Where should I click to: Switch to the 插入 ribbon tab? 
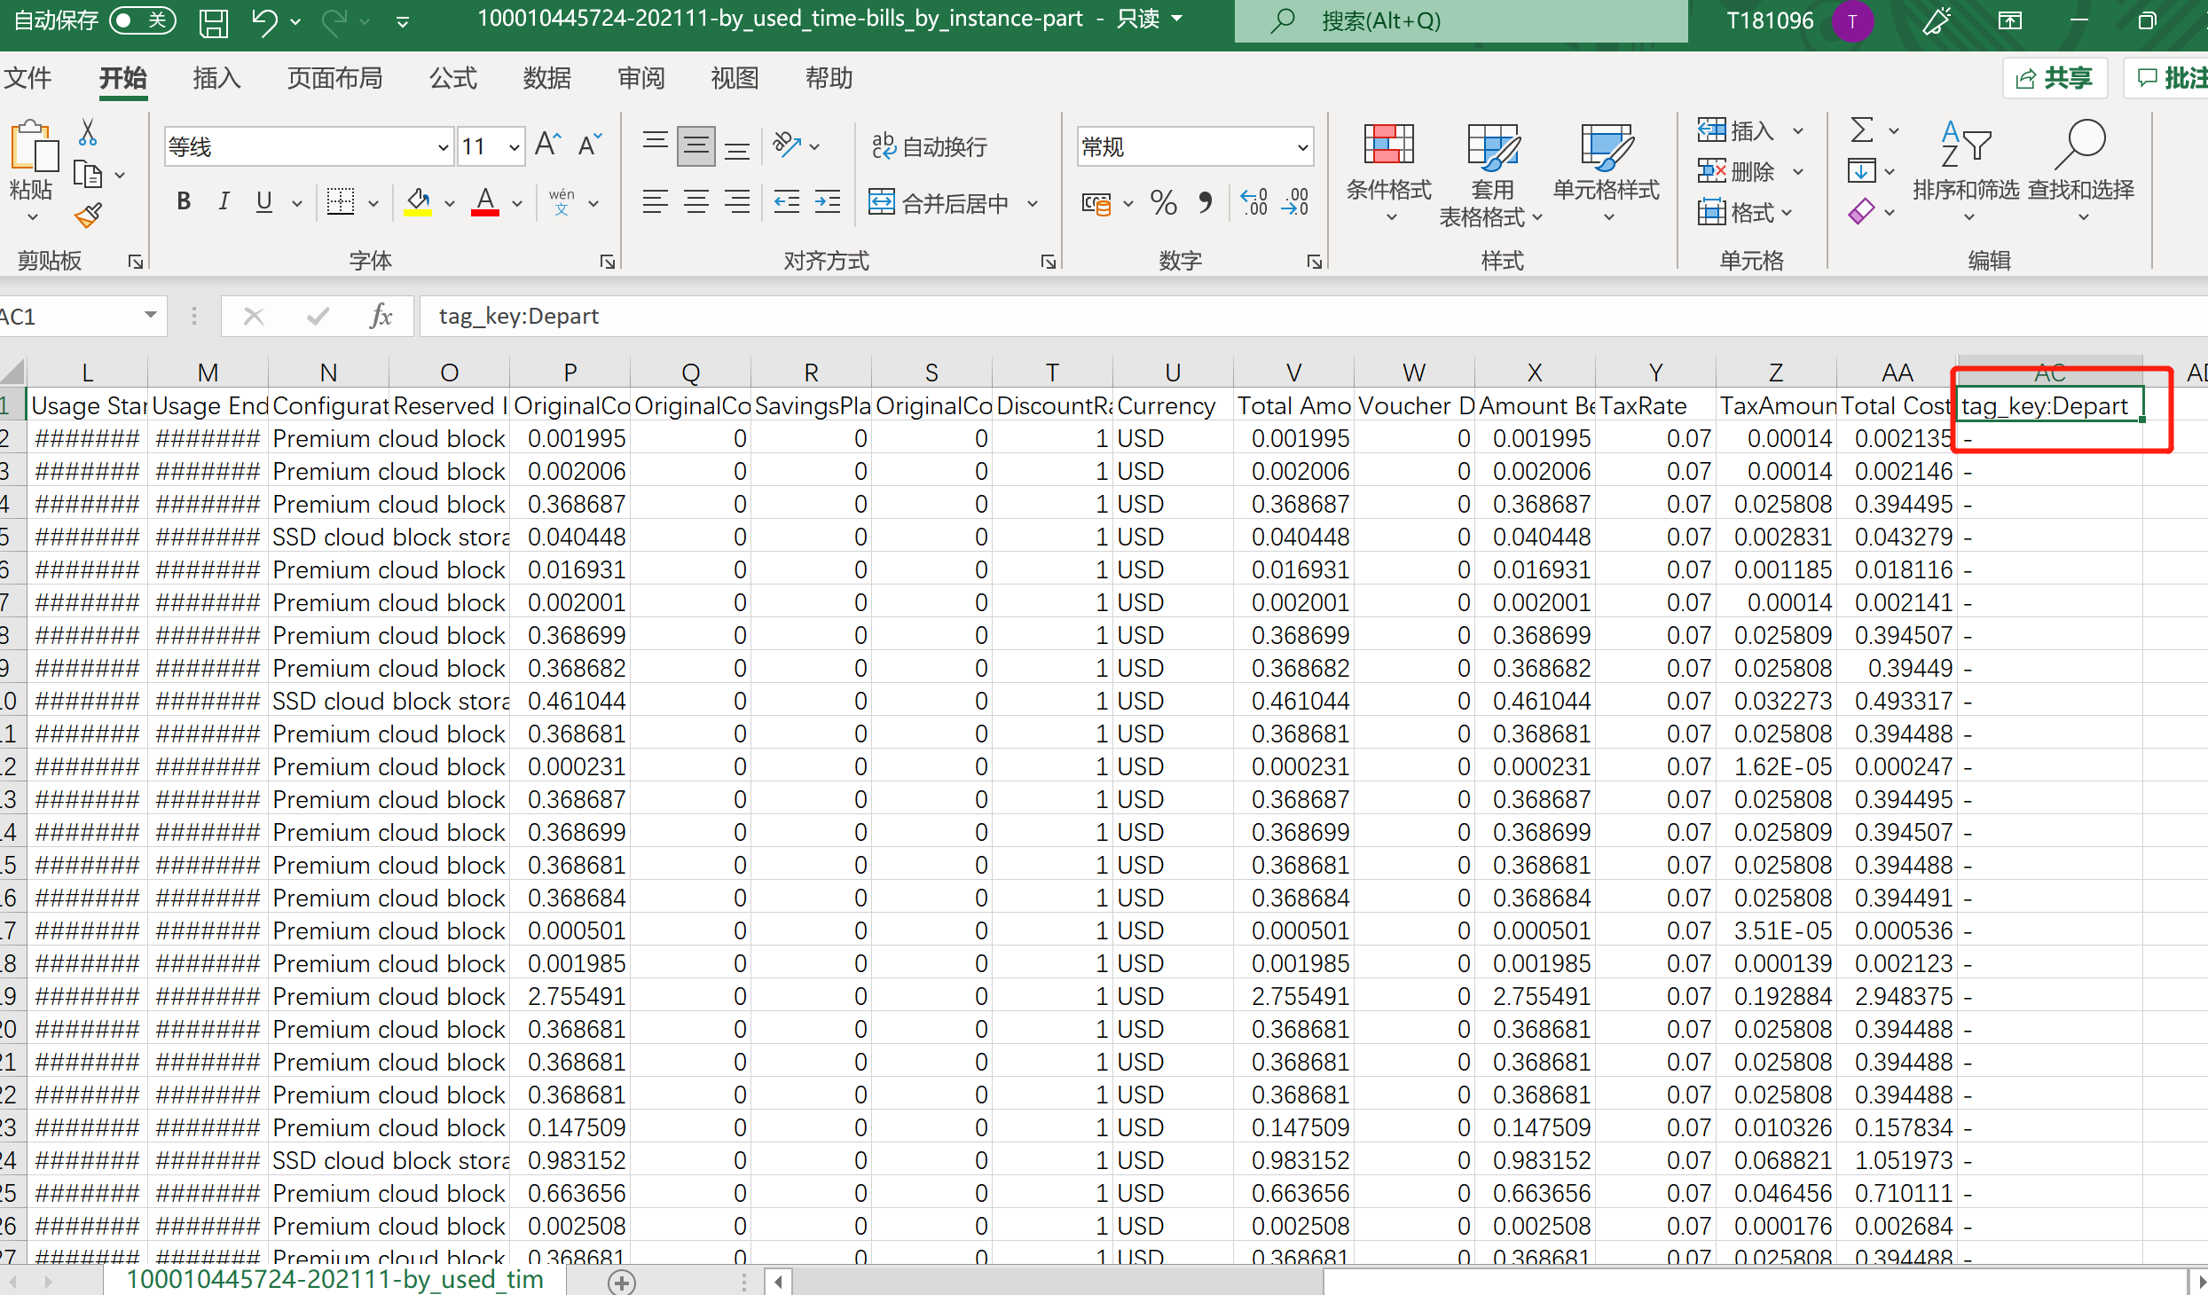tap(216, 78)
